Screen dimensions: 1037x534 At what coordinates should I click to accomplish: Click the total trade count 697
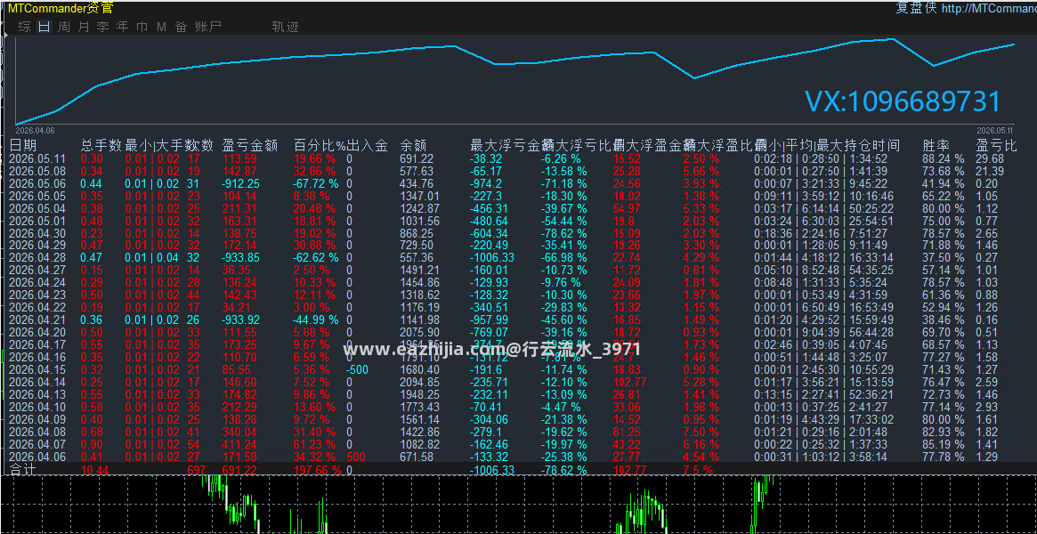point(197,470)
